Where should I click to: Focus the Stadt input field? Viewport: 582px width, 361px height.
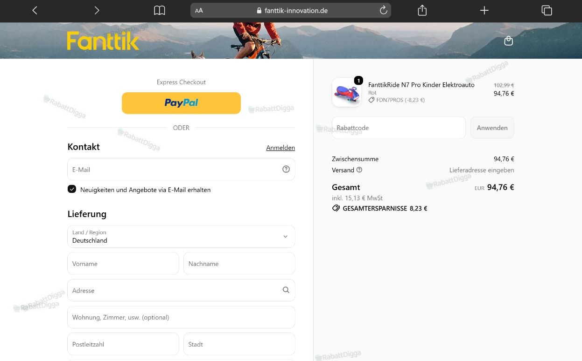[x=239, y=344]
